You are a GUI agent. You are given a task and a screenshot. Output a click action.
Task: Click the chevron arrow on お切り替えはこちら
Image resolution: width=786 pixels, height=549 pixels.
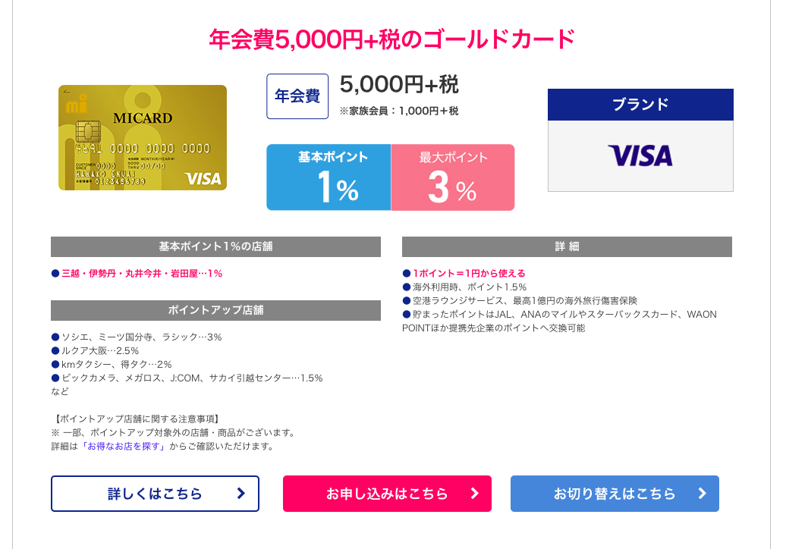[x=702, y=494]
